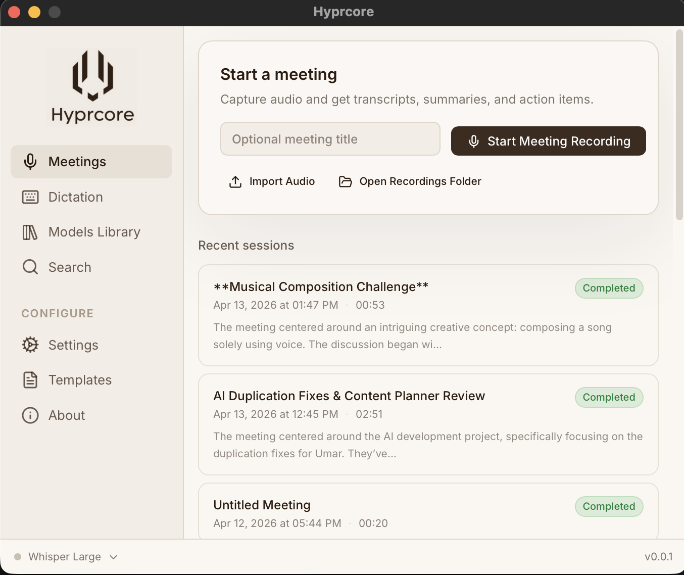Click the Hyprcore logo in sidebar
This screenshot has width=684, height=575.
pos(91,87)
